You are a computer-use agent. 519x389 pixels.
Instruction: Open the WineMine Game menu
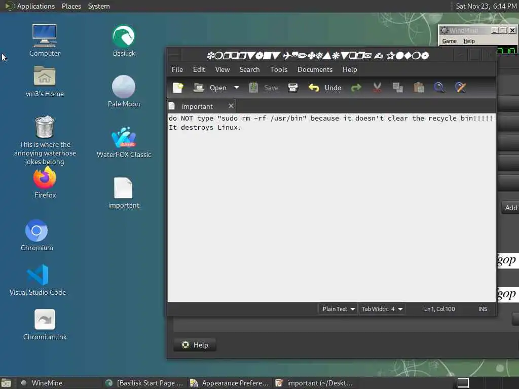click(x=449, y=41)
